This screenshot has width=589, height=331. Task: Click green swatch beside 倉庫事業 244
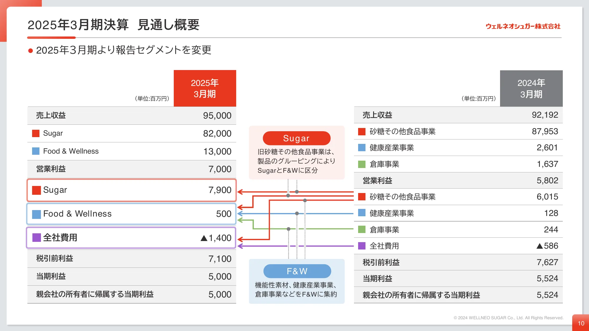(362, 229)
